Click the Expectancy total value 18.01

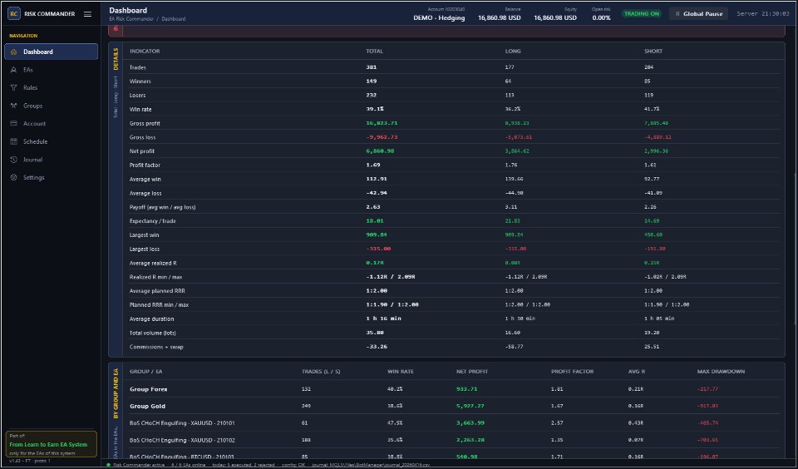tap(374, 221)
